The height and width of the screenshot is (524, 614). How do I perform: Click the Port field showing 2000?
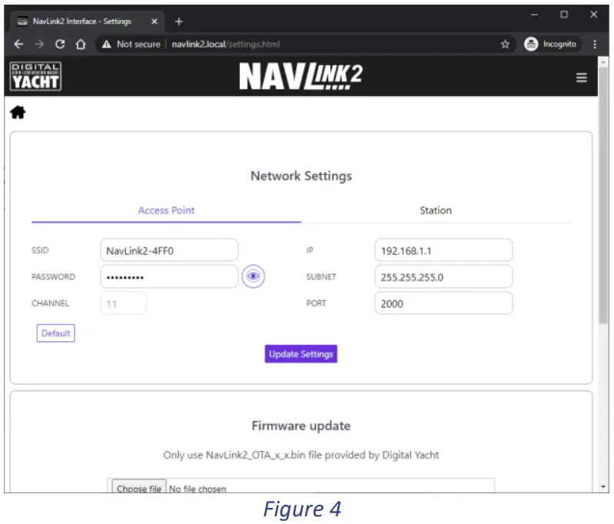(443, 304)
